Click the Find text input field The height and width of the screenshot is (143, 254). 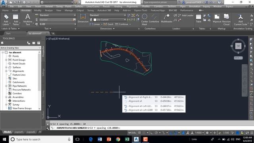[56, 20]
